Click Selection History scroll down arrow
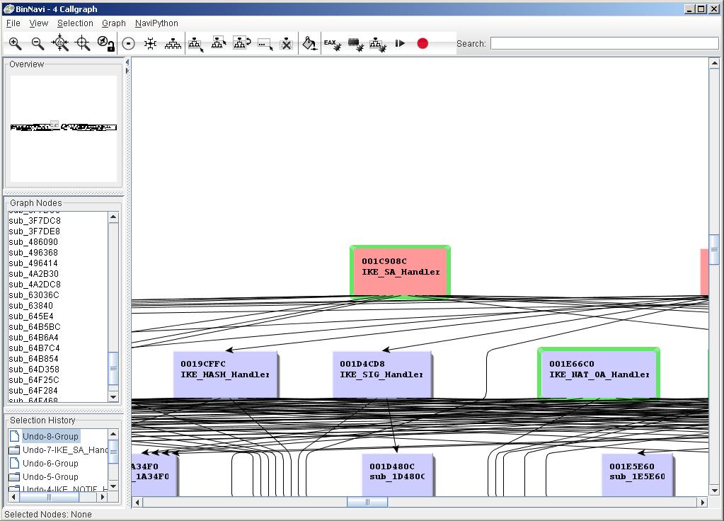Viewport: 724px width, 521px height. tap(113, 486)
